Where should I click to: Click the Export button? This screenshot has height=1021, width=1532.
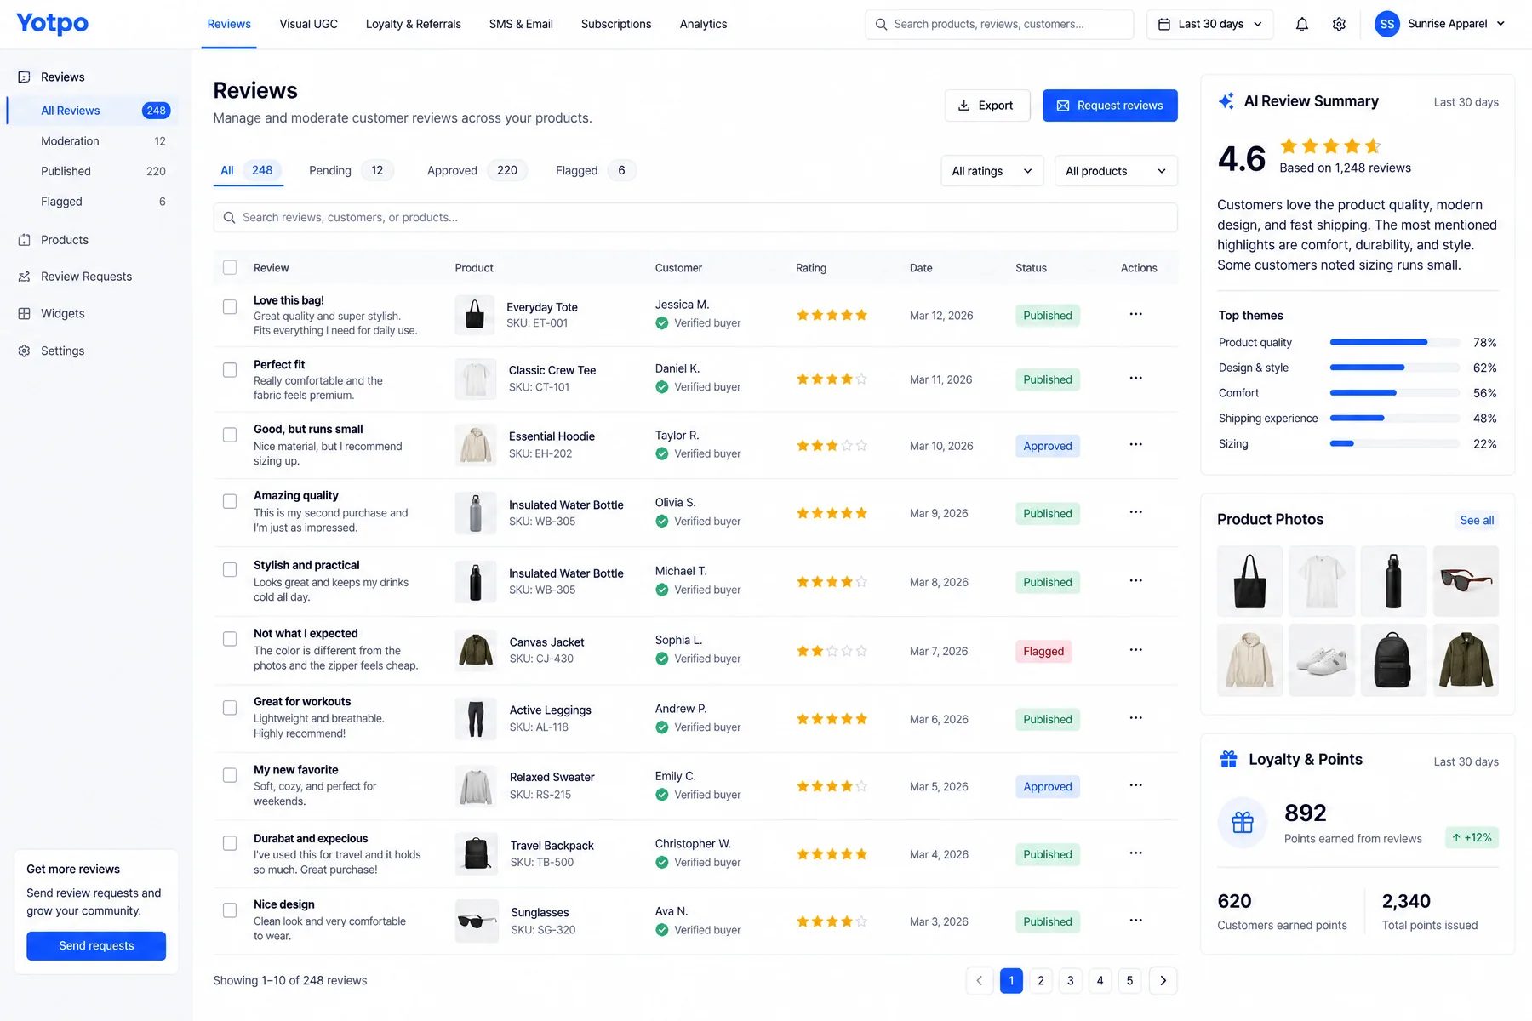(x=987, y=106)
